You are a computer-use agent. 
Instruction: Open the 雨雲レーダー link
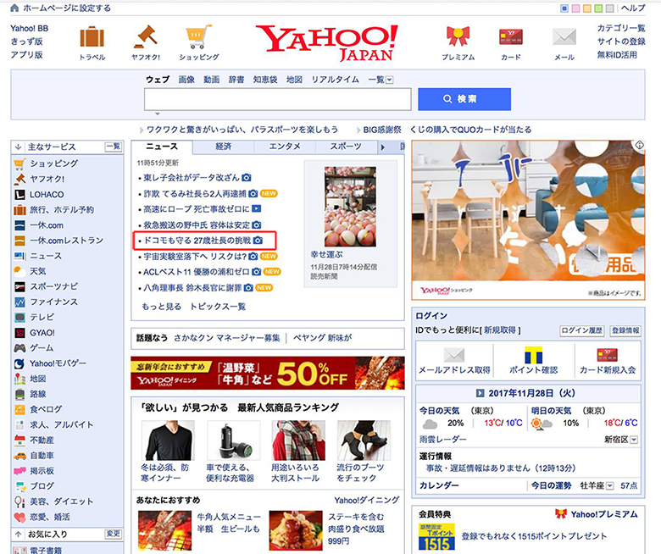442,440
